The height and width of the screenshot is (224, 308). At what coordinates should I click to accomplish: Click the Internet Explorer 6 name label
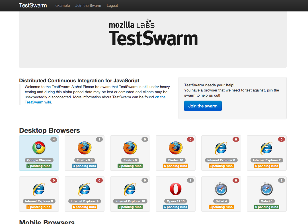pos(221,160)
